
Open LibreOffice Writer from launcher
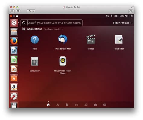pos(14,50)
